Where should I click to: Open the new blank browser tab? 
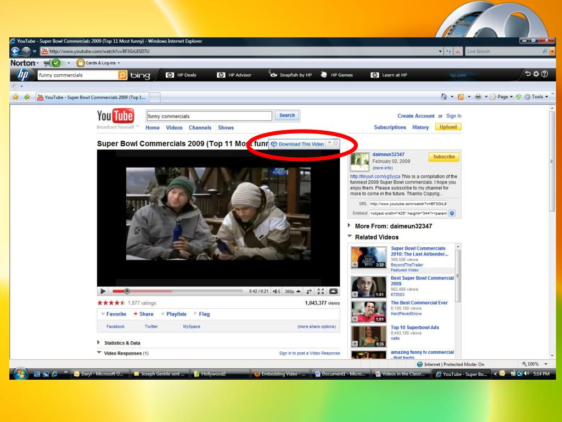[x=154, y=98]
